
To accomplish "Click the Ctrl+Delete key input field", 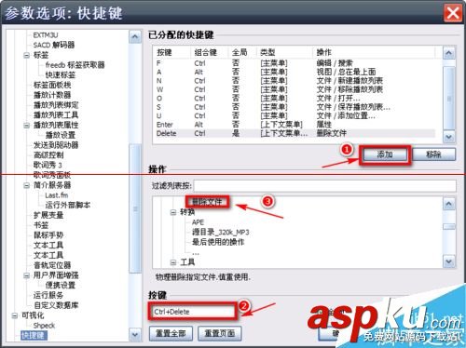I will [193, 312].
